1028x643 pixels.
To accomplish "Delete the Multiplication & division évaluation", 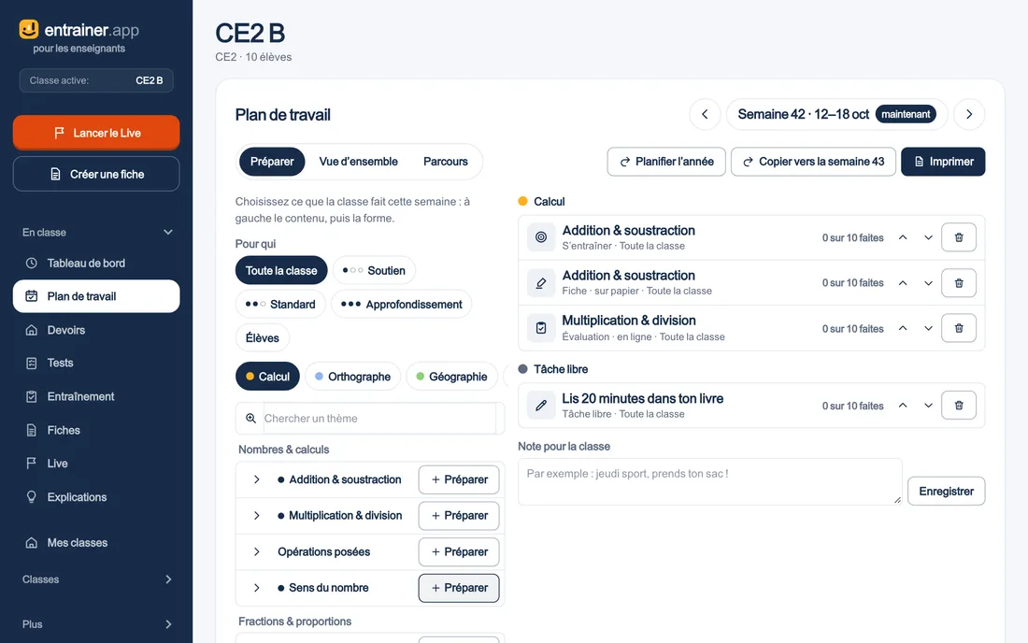I will [959, 328].
